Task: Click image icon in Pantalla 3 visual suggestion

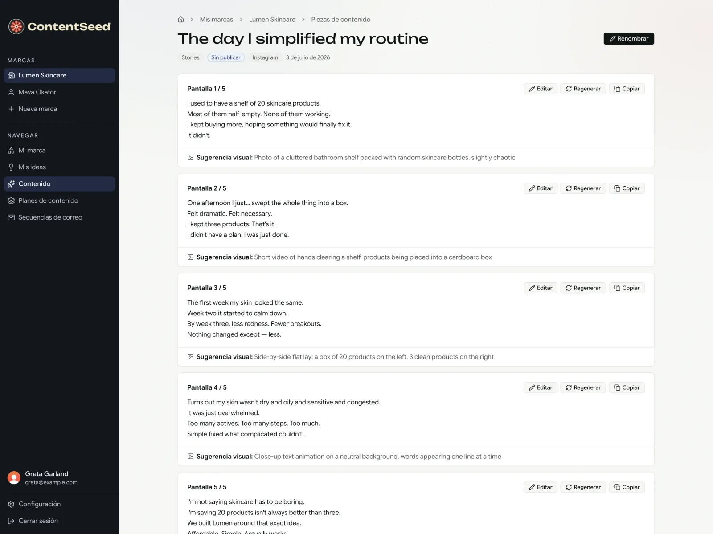Action: click(x=191, y=357)
